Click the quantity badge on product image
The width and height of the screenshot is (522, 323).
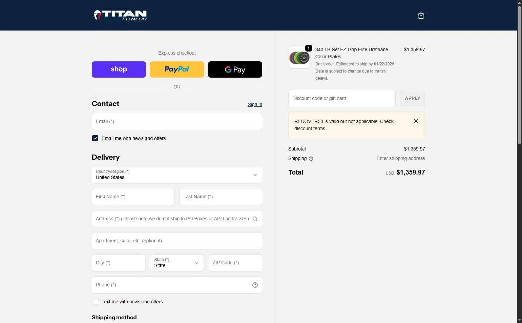tap(309, 48)
